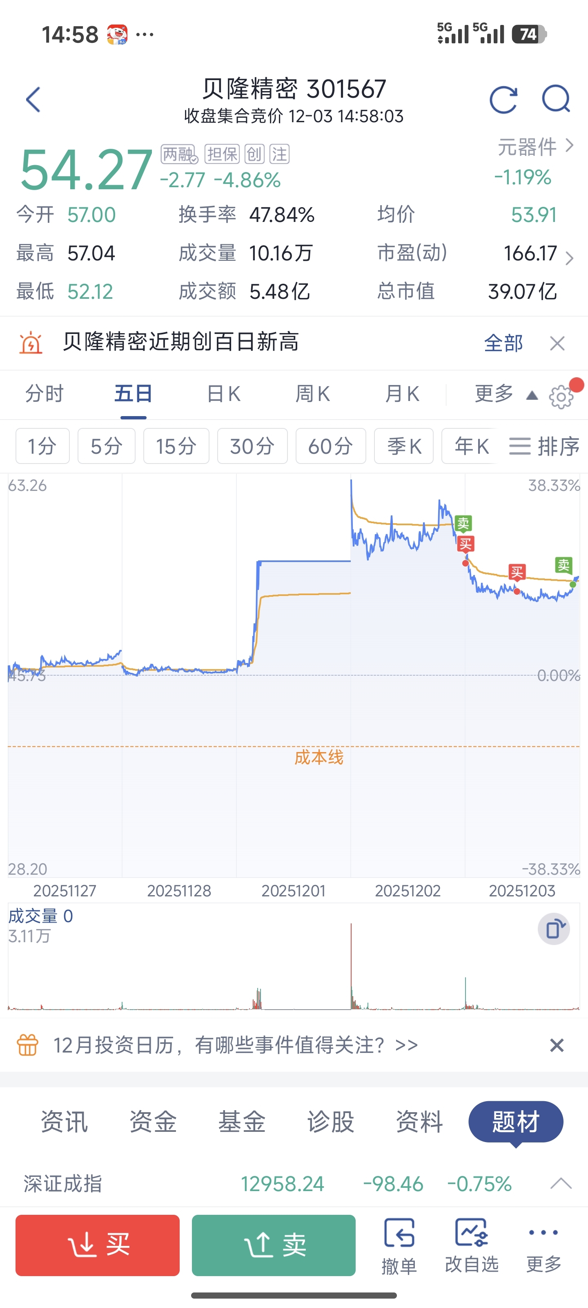Open the search magnifier icon

tap(556, 99)
